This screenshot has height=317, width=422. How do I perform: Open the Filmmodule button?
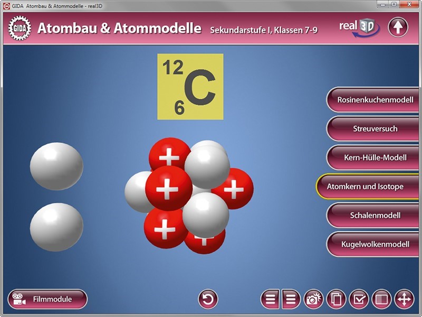47,299
